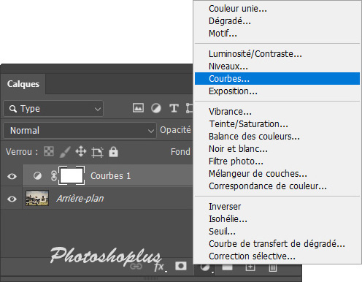362x282 pixels.
Task: Choose Isohélie… from the menu
Action: [277, 219]
